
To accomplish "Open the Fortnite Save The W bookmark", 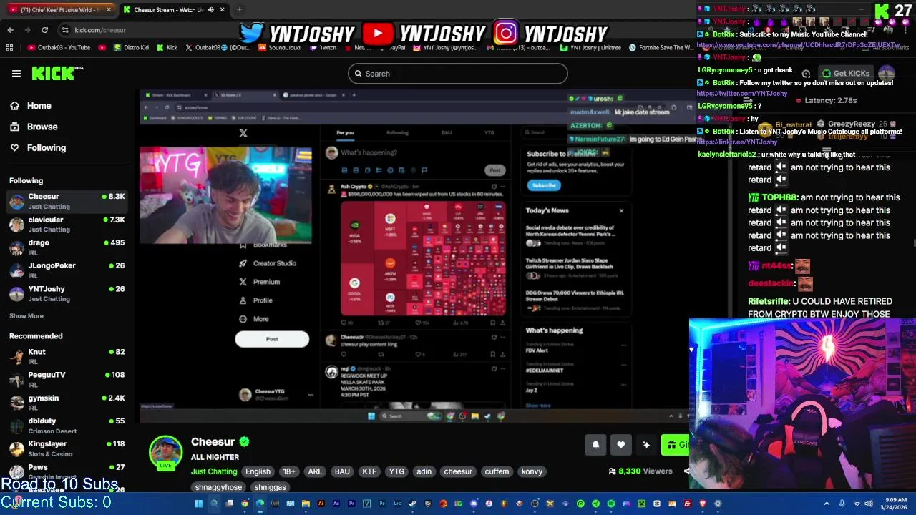I will [661, 48].
